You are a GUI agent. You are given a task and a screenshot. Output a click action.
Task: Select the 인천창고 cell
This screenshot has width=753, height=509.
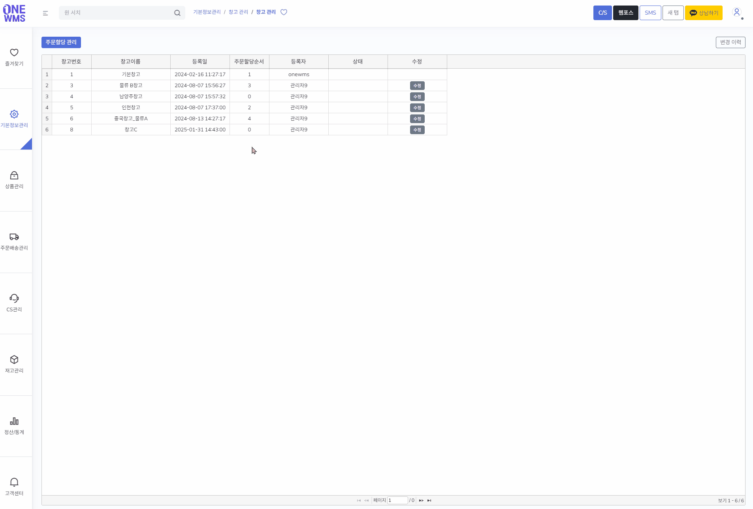131,108
